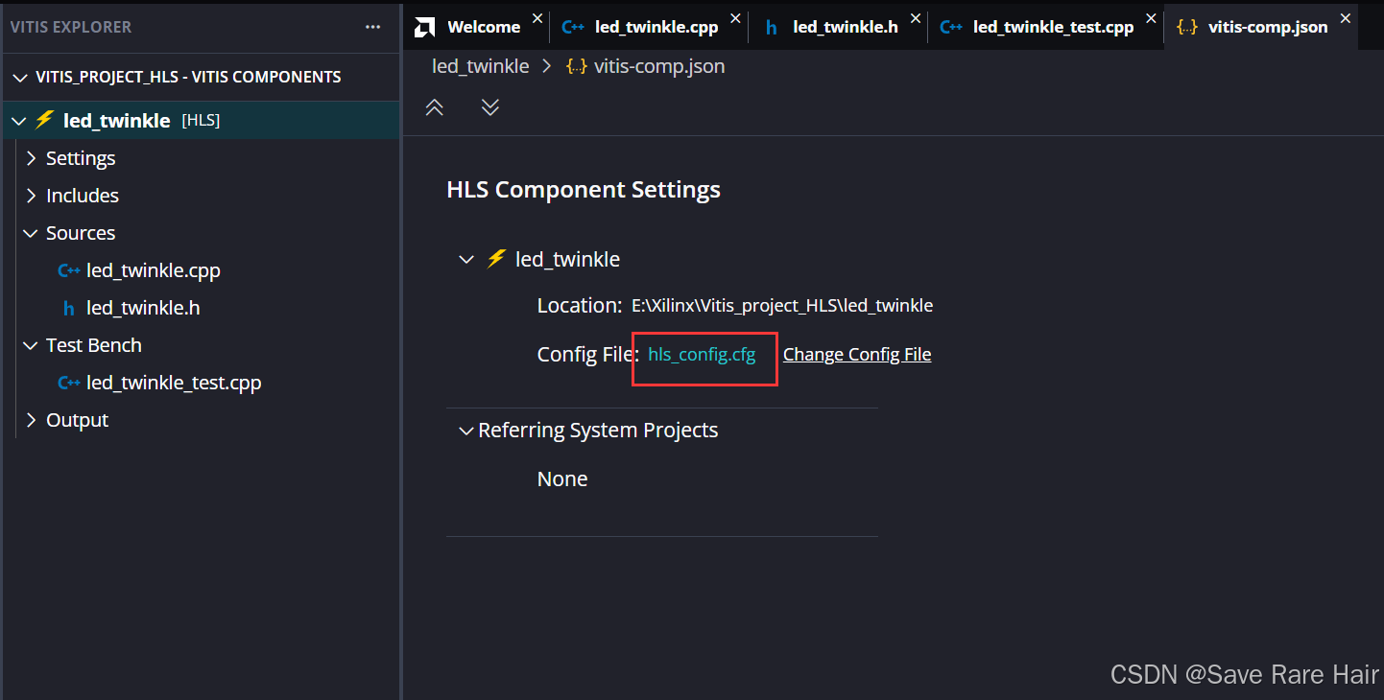This screenshot has height=700, width=1384.
Task: Switch to the led_twinkle.cpp editor tab
Action: pyautogui.click(x=650, y=27)
